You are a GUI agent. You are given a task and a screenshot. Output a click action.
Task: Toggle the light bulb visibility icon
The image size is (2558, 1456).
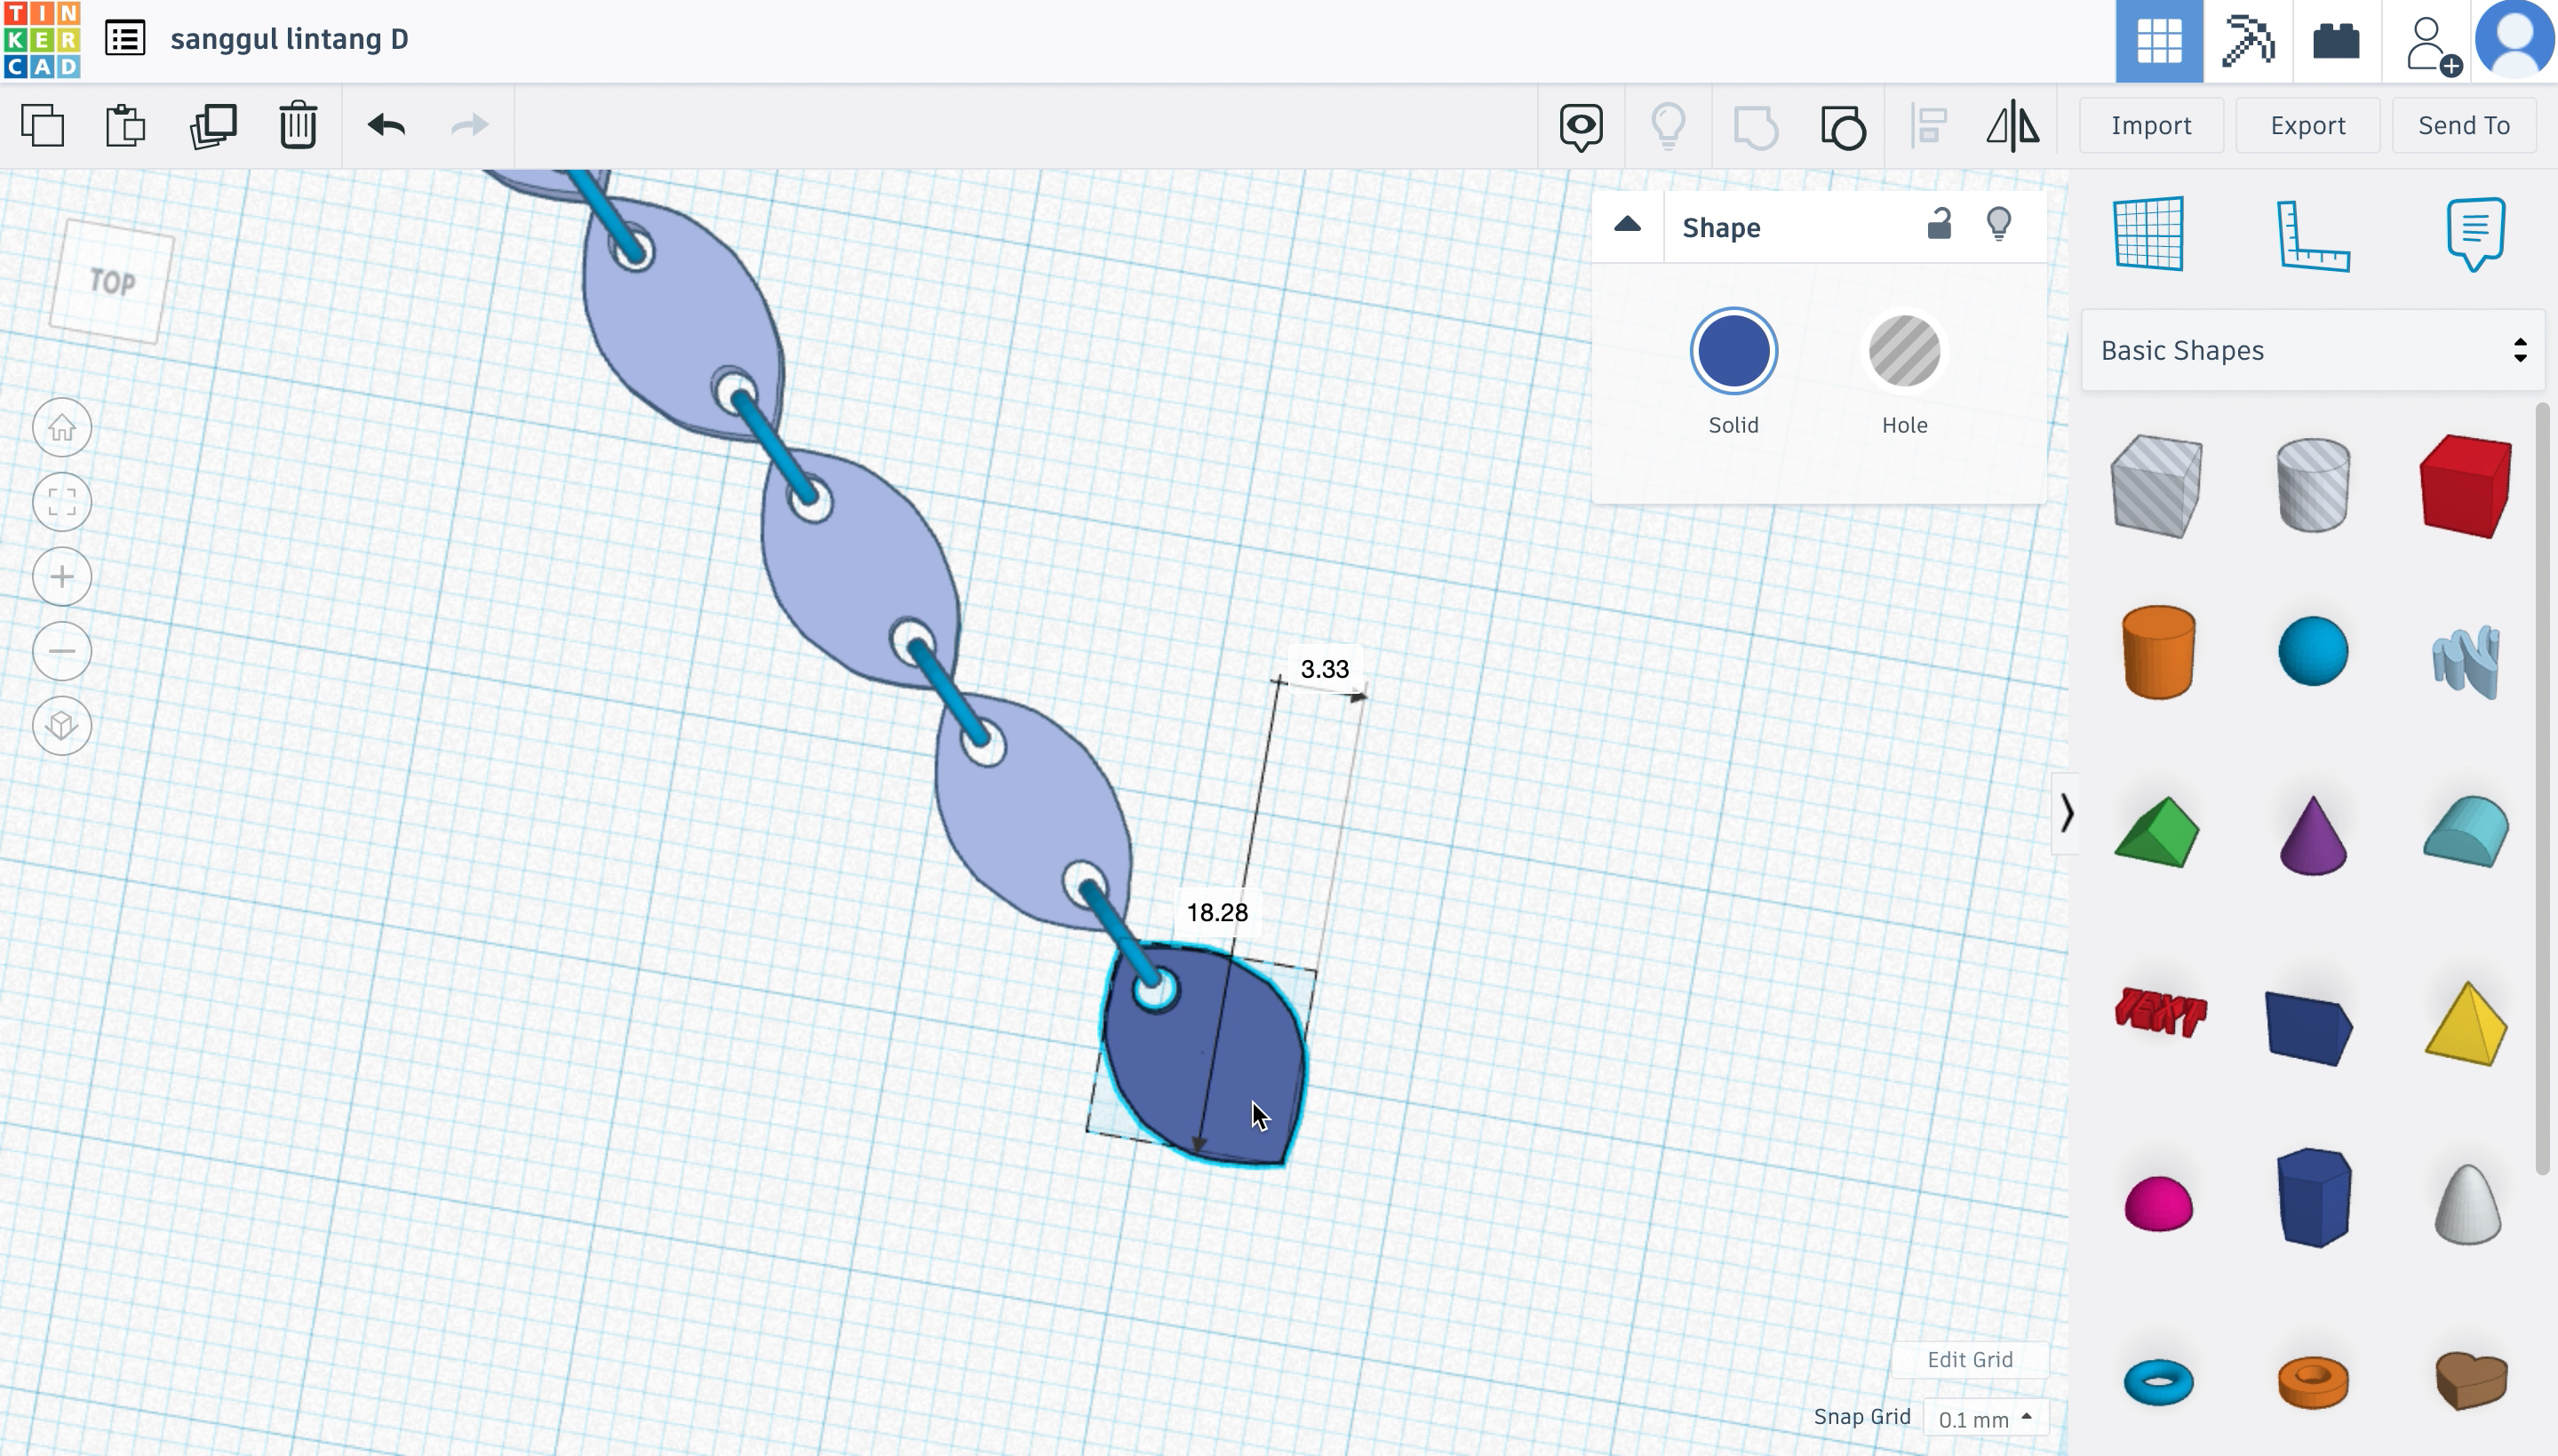pos(1999,225)
